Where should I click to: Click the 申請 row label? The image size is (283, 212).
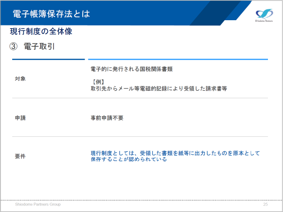[20, 118]
